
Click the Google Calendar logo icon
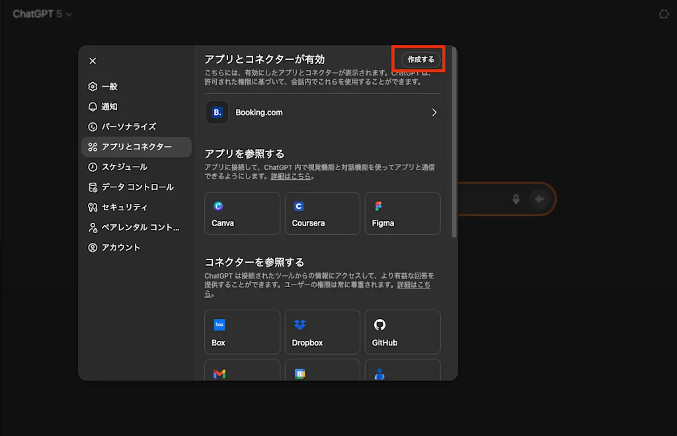[x=299, y=374]
